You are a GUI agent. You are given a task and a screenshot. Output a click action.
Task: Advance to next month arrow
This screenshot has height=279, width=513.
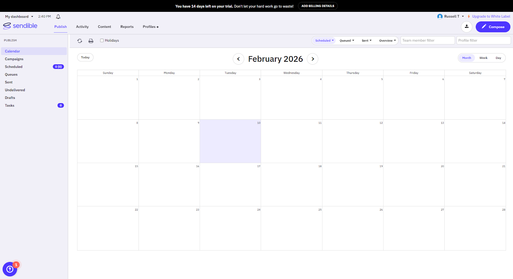click(313, 59)
